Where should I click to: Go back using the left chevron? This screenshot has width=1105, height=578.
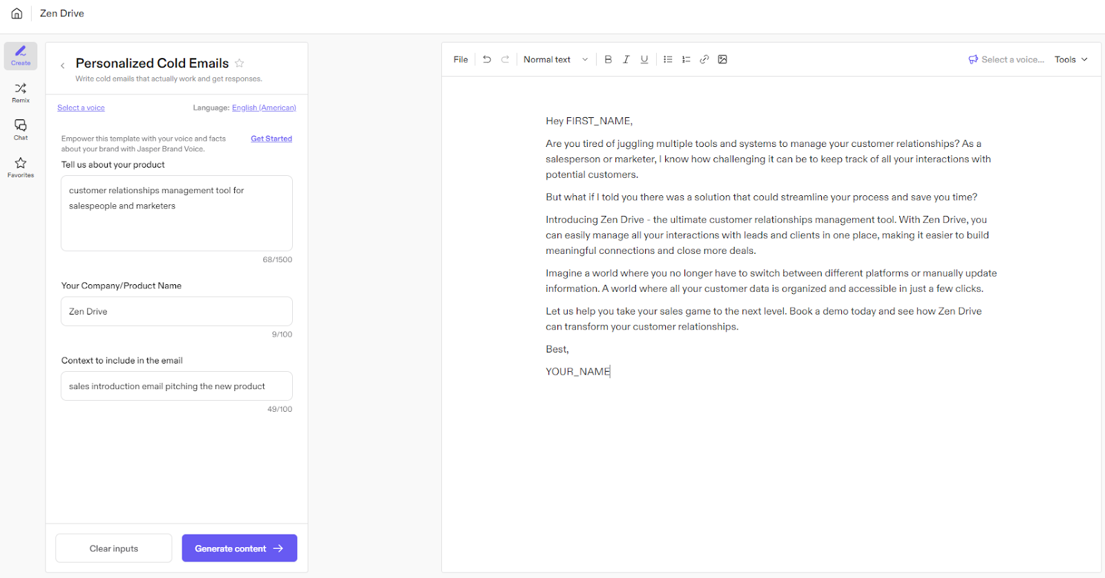coord(63,66)
